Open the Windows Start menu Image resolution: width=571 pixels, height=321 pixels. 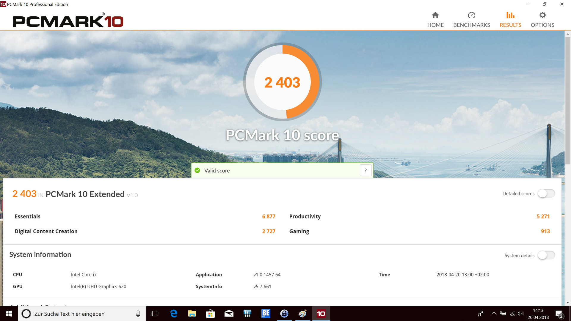(x=9, y=314)
